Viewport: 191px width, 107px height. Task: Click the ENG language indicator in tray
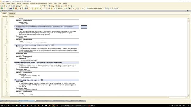coord(180,106)
